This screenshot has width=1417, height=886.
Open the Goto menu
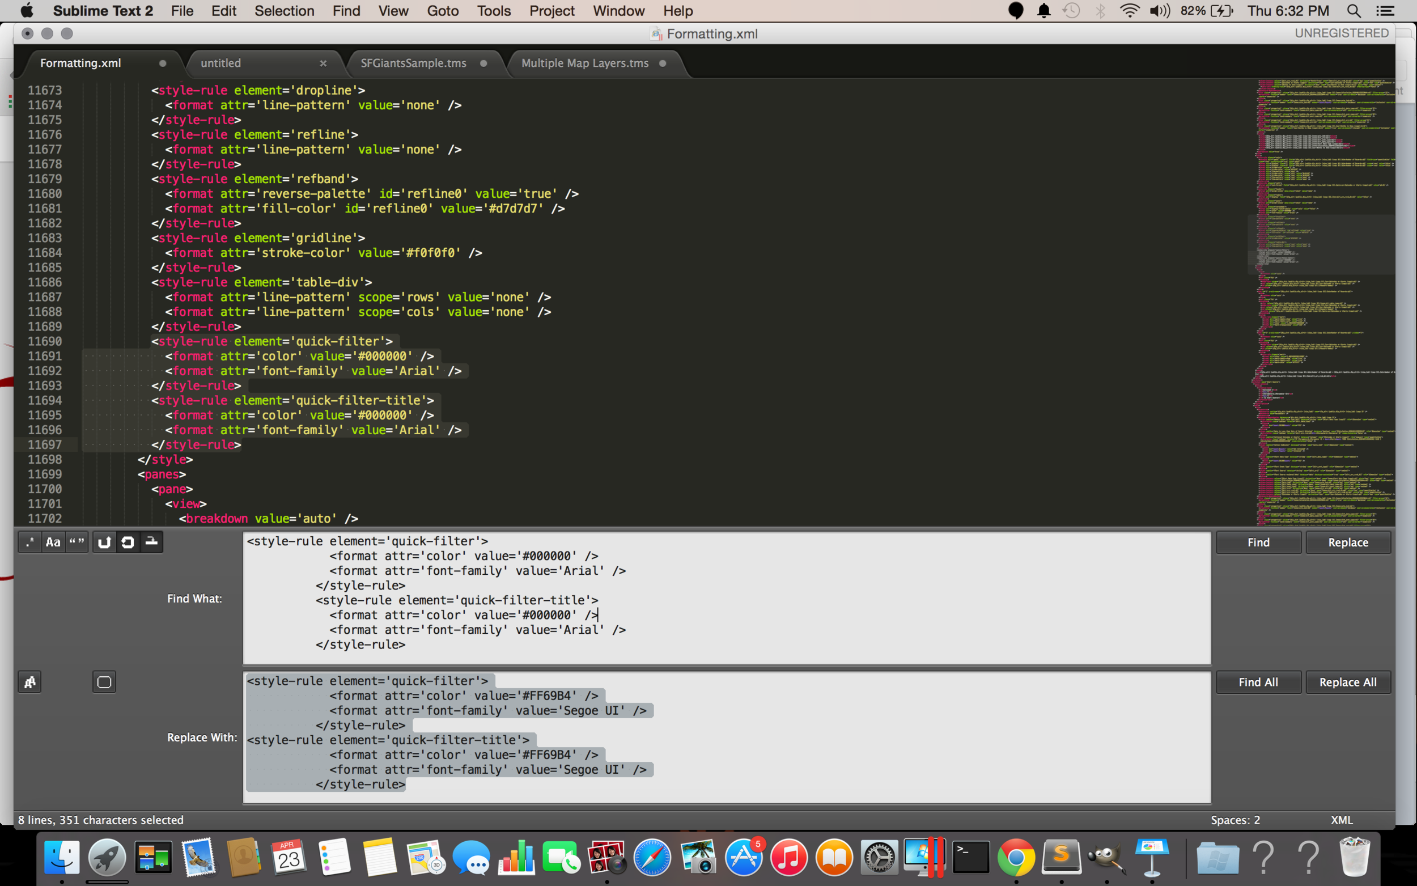pyautogui.click(x=442, y=11)
